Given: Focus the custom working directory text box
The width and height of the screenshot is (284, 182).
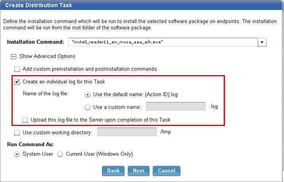Looking at the screenshot, I should point(127,132).
